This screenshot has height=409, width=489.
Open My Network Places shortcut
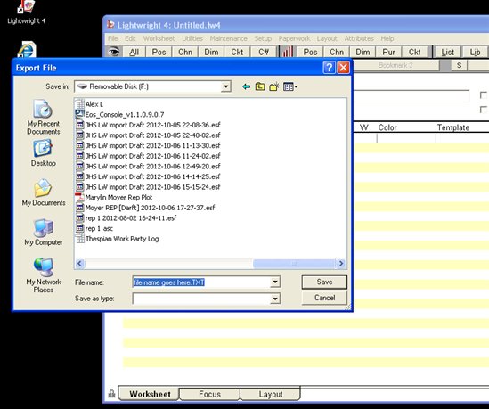[x=44, y=275]
